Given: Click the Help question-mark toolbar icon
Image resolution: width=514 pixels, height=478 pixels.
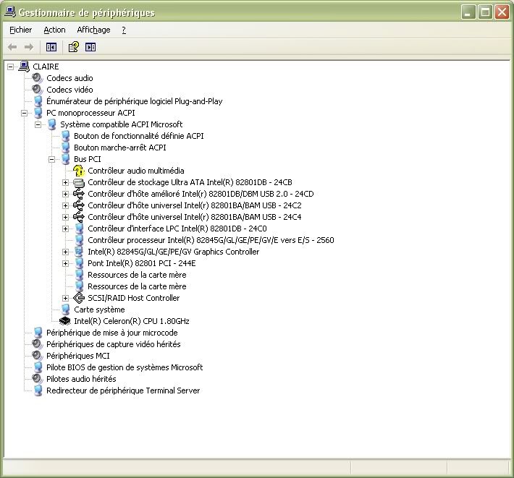Looking at the screenshot, I should click(73, 47).
